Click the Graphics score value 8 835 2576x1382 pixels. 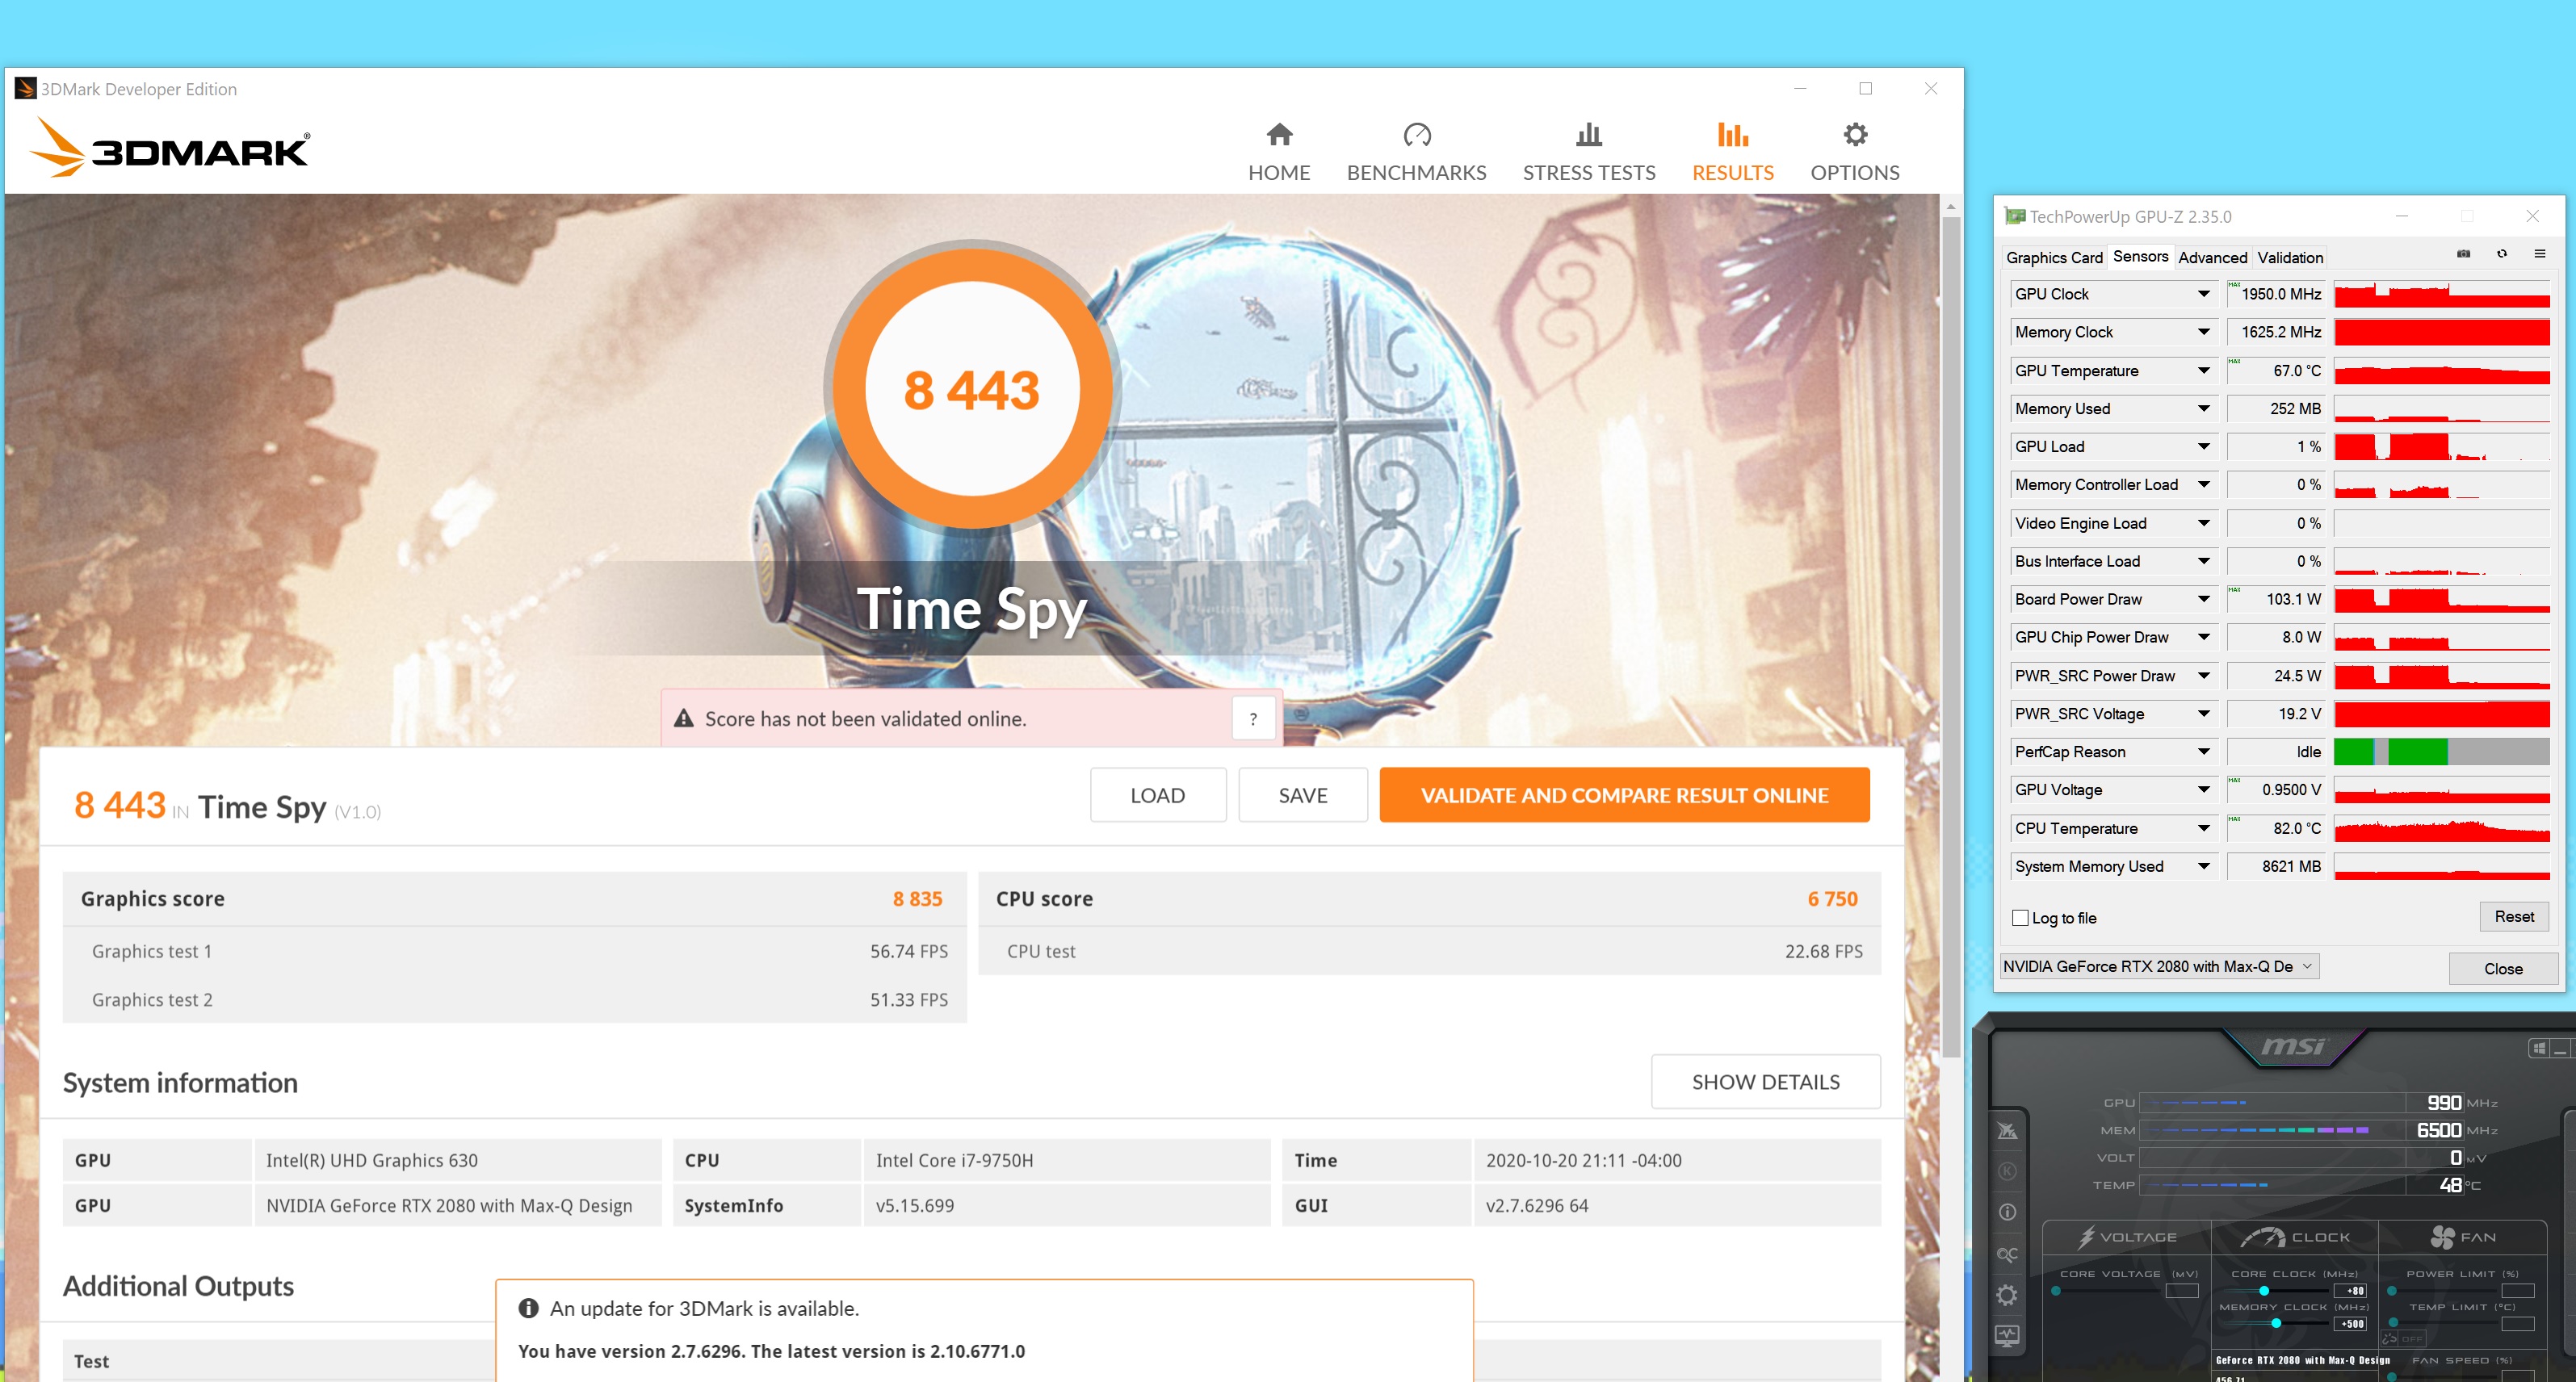917,898
